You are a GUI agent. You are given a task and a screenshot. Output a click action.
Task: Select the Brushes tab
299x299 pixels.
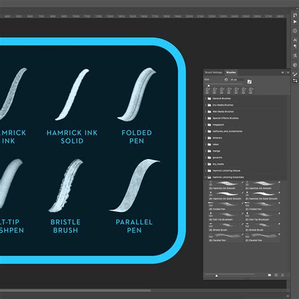231,73
